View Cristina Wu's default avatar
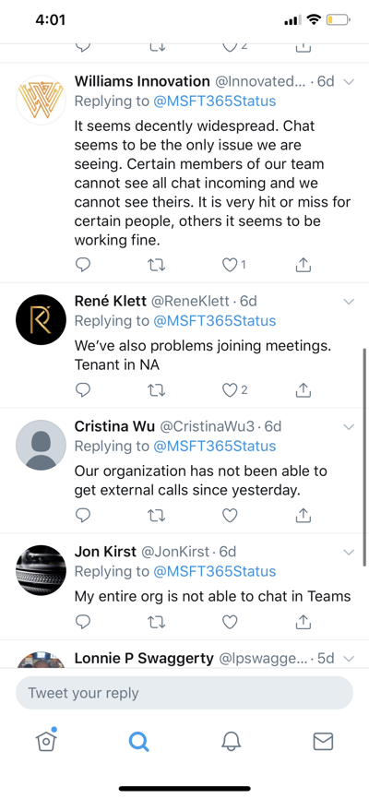 (x=42, y=445)
